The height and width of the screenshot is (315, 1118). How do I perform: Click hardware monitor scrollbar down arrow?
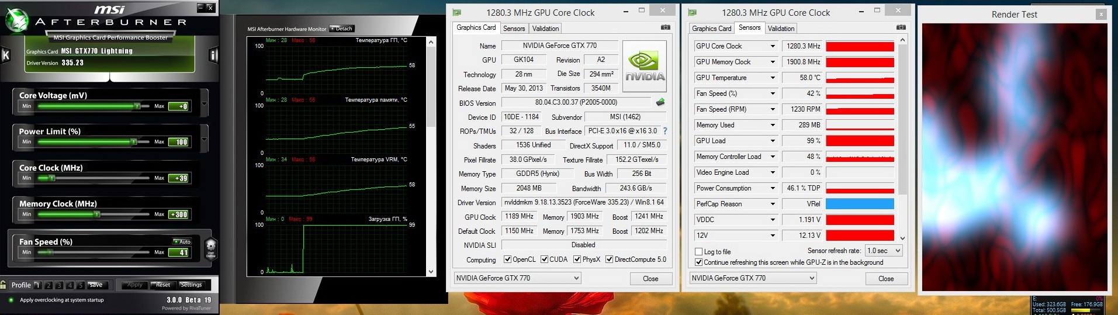tap(431, 271)
